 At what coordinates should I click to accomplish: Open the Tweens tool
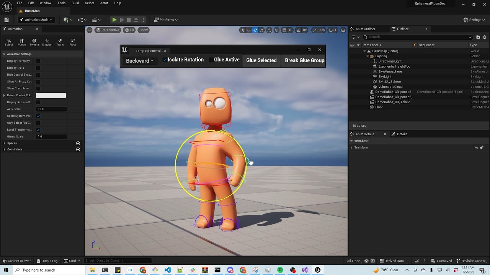coord(34,42)
